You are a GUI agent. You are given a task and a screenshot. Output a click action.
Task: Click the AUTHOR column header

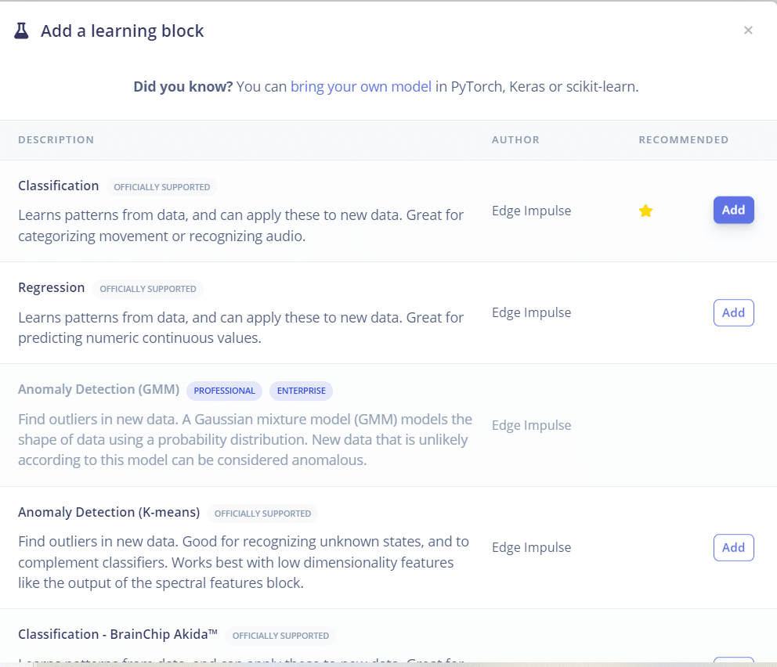click(x=515, y=140)
